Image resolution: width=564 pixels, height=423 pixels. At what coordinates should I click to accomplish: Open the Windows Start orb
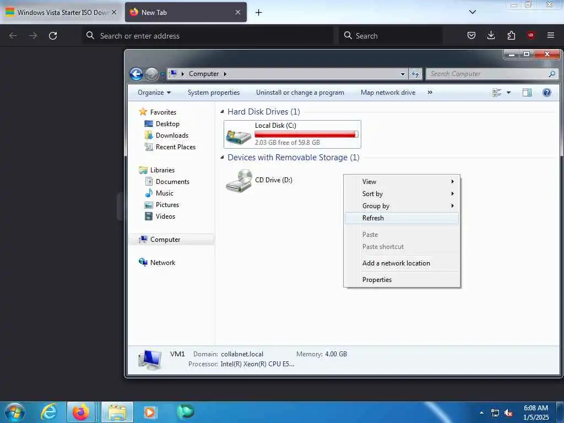[x=15, y=412]
